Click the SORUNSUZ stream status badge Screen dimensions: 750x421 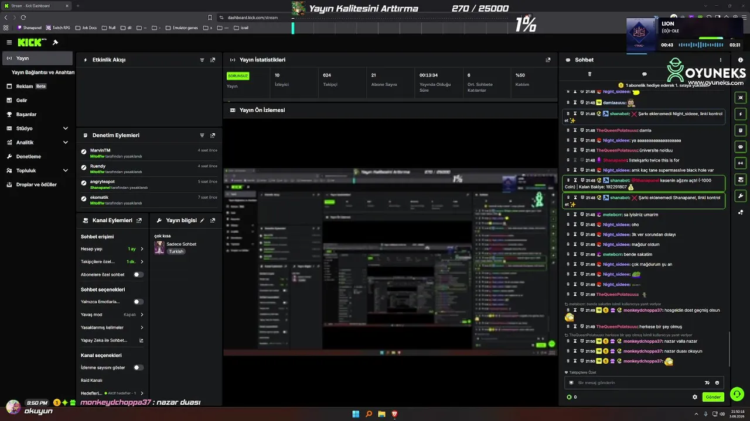point(238,76)
